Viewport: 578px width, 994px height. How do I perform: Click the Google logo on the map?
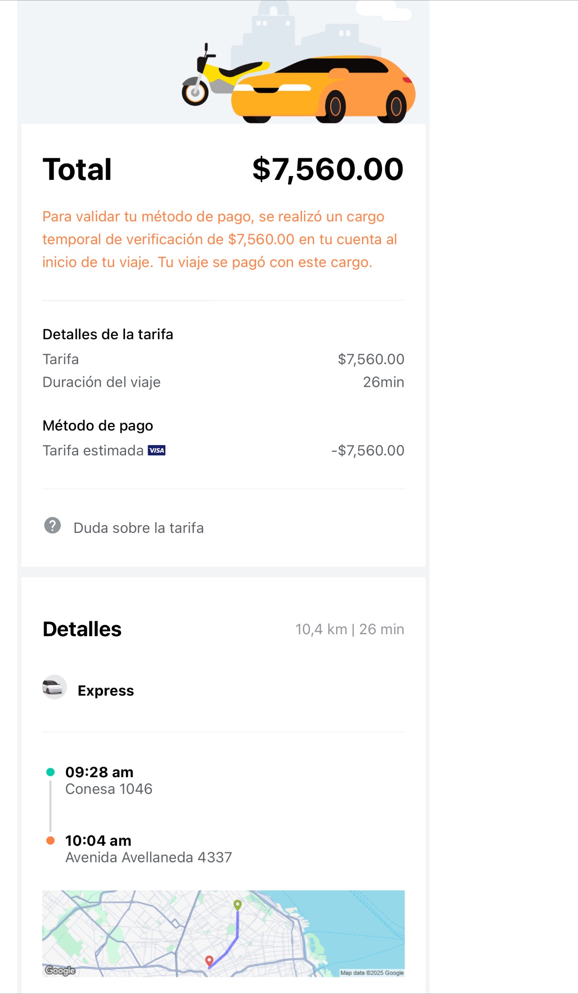[x=60, y=970]
